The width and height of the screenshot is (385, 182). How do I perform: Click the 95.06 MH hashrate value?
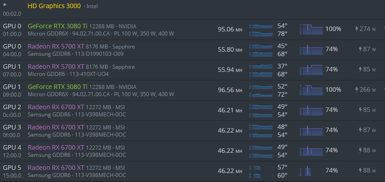tap(230, 29)
